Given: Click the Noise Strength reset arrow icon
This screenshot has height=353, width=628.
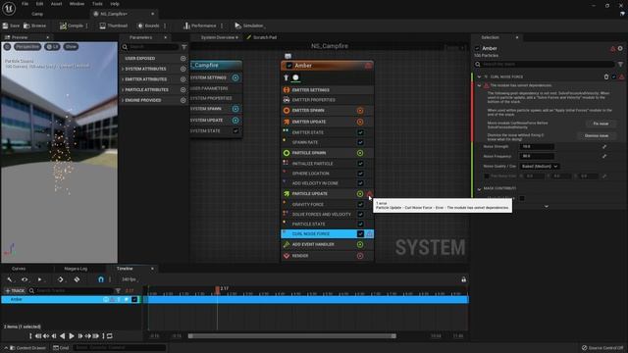Looking at the screenshot, I should [604, 147].
